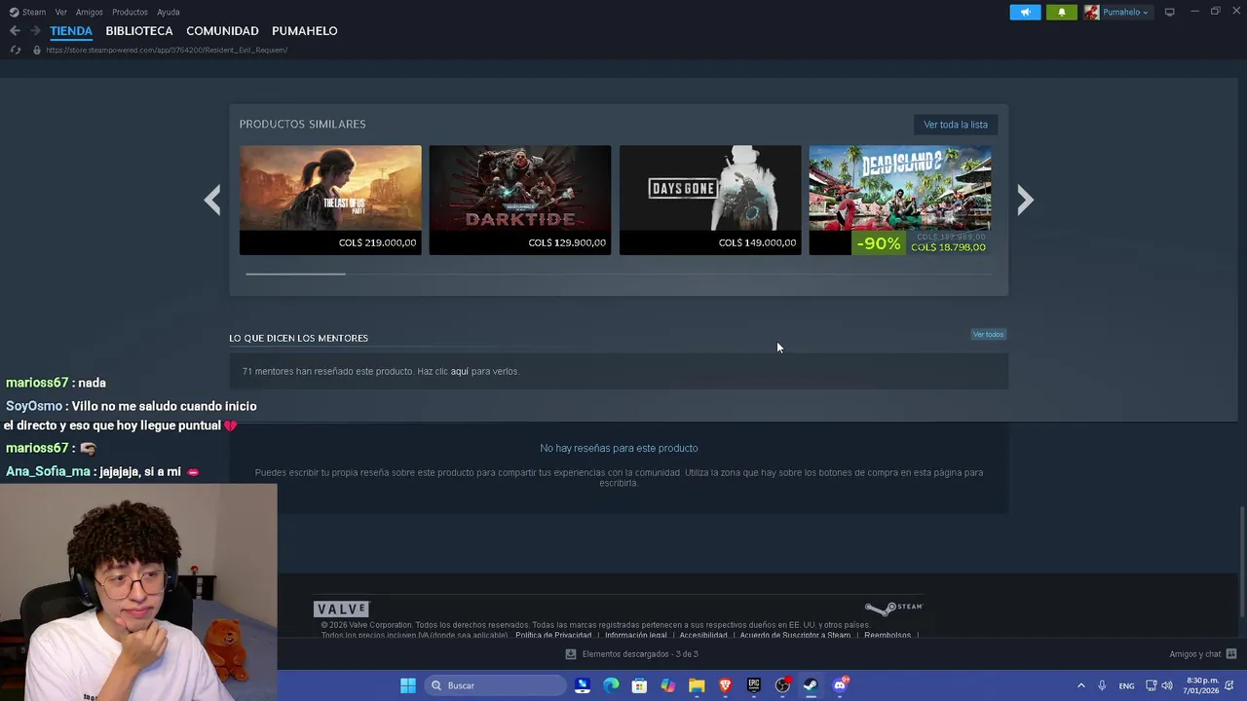Image resolution: width=1247 pixels, height=701 pixels.
Task: Show hidden system tray icons
Action: tap(1080, 685)
